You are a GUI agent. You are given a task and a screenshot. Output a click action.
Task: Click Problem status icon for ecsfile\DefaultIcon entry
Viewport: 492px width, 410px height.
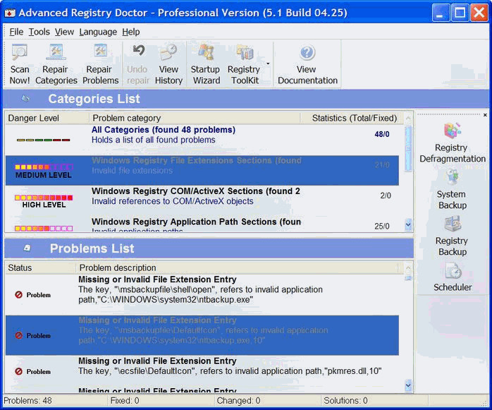(x=18, y=371)
